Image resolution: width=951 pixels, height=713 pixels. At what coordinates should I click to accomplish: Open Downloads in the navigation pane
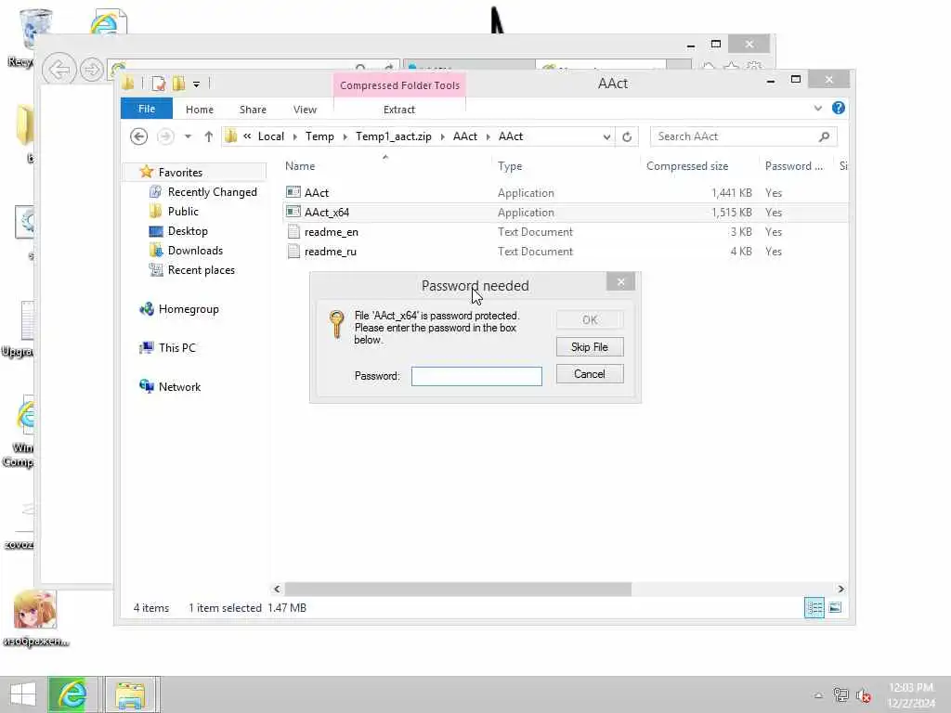tap(195, 251)
